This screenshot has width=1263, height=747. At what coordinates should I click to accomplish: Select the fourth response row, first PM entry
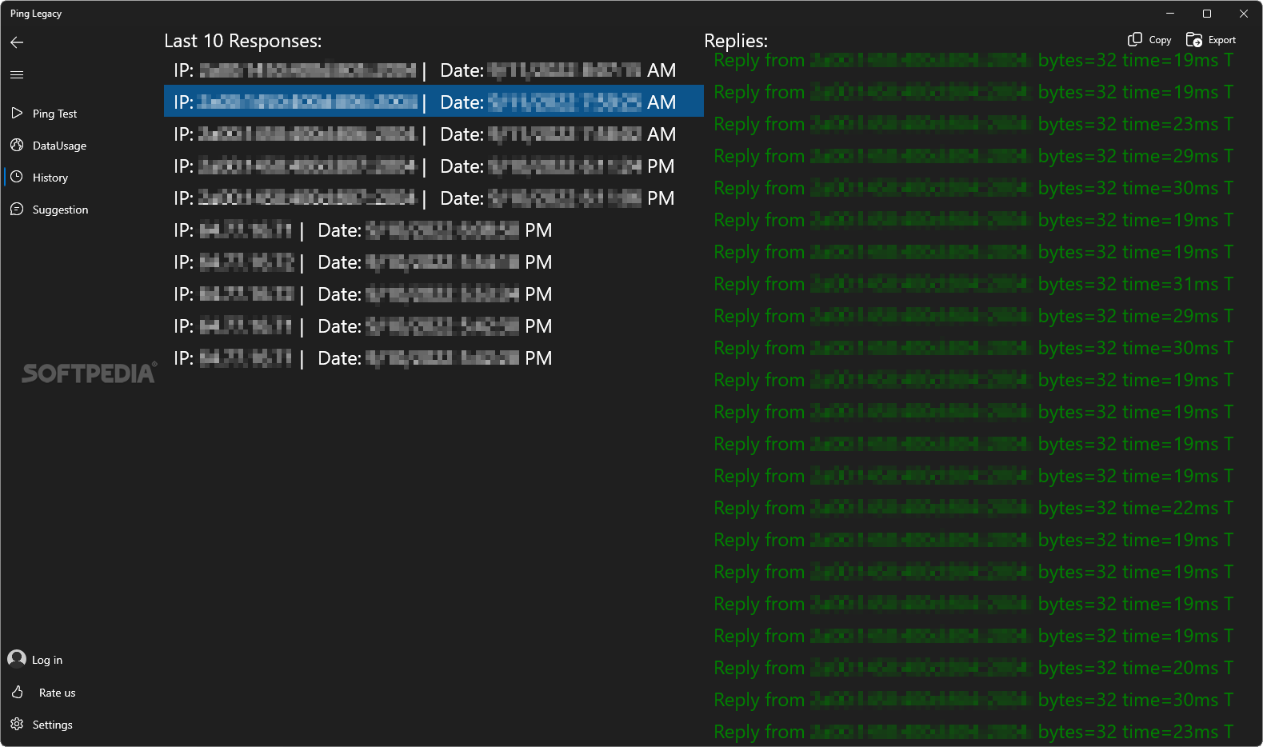click(434, 166)
